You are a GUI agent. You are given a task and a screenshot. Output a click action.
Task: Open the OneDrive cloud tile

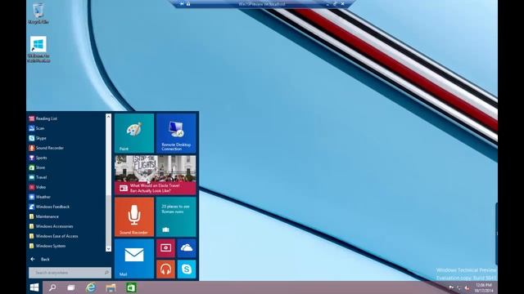(187, 248)
